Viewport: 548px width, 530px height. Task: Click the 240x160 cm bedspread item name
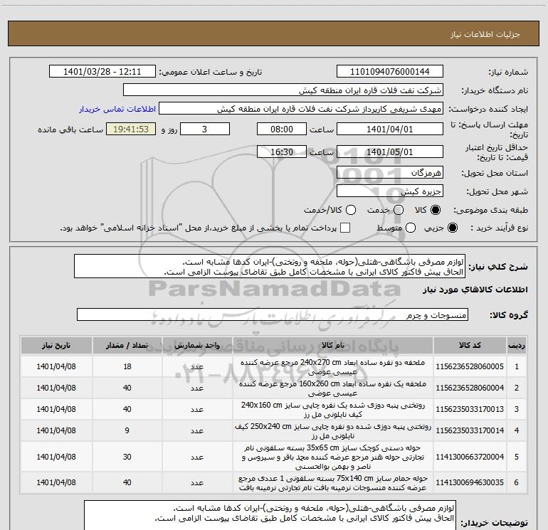click(x=333, y=410)
